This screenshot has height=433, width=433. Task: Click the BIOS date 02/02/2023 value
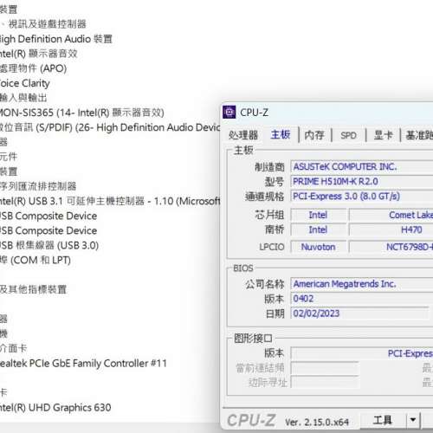click(x=360, y=313)
